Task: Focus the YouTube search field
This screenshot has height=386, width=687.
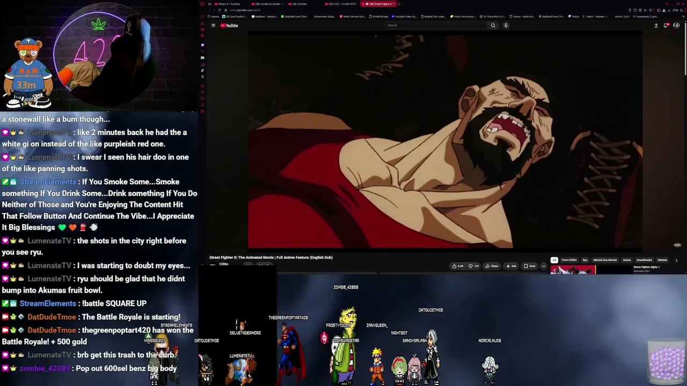Action: pos(436,25)
